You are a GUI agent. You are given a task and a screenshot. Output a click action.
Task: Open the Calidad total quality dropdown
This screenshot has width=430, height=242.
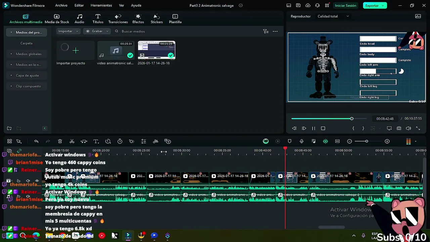tap(333, 16)
